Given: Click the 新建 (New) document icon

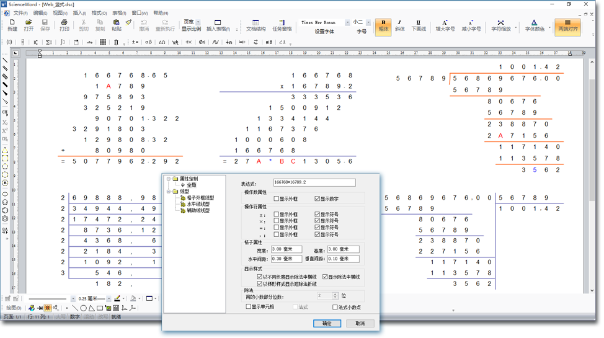Looking at the screenshot, I should 12,25.
